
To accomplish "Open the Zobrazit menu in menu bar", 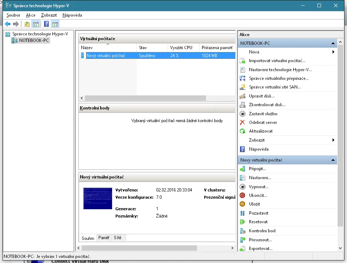I will point(49,15).
